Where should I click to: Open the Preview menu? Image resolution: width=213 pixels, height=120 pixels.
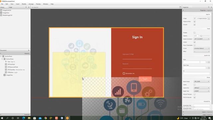point(38,4)
